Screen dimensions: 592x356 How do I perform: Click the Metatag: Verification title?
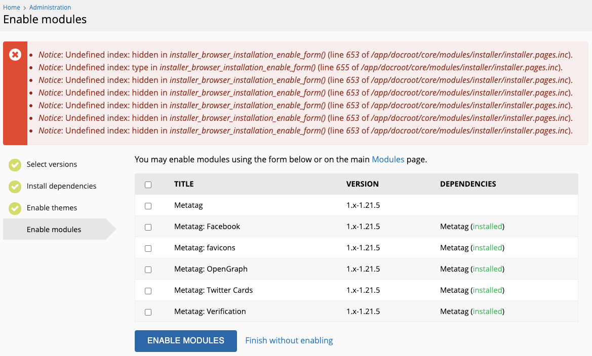pos(210,312)
